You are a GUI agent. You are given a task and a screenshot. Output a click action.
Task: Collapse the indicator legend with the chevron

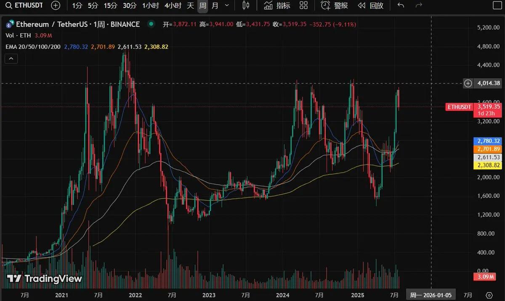click(x=11, y=59)
